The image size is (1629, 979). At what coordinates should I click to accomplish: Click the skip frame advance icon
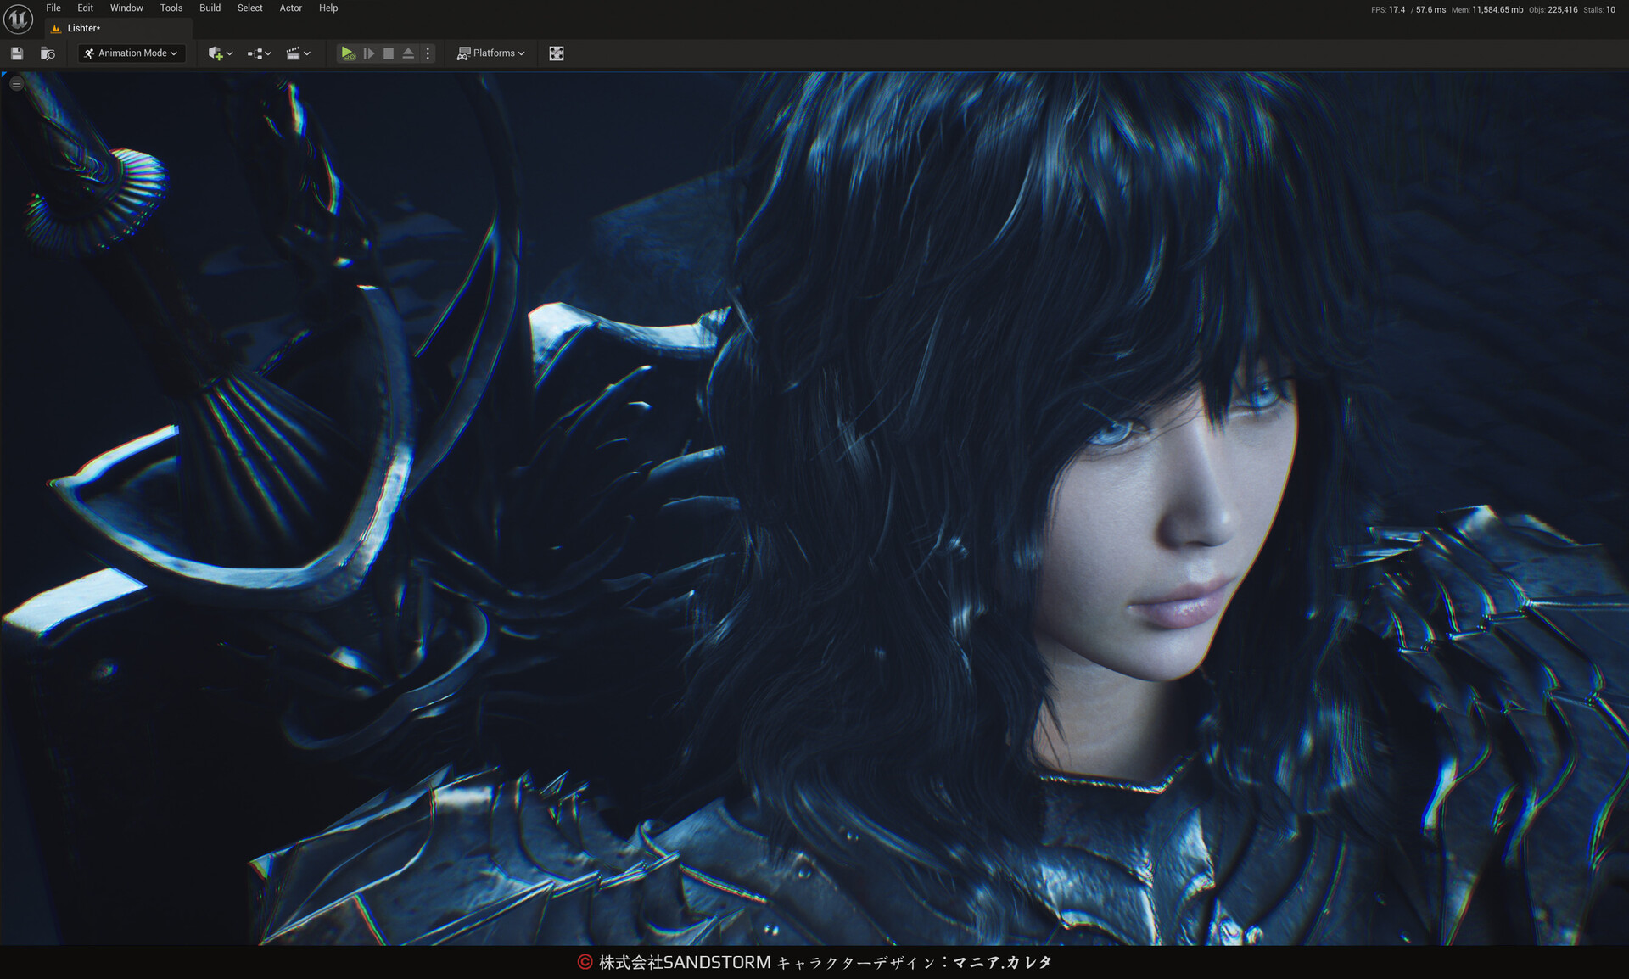(369, 53)
